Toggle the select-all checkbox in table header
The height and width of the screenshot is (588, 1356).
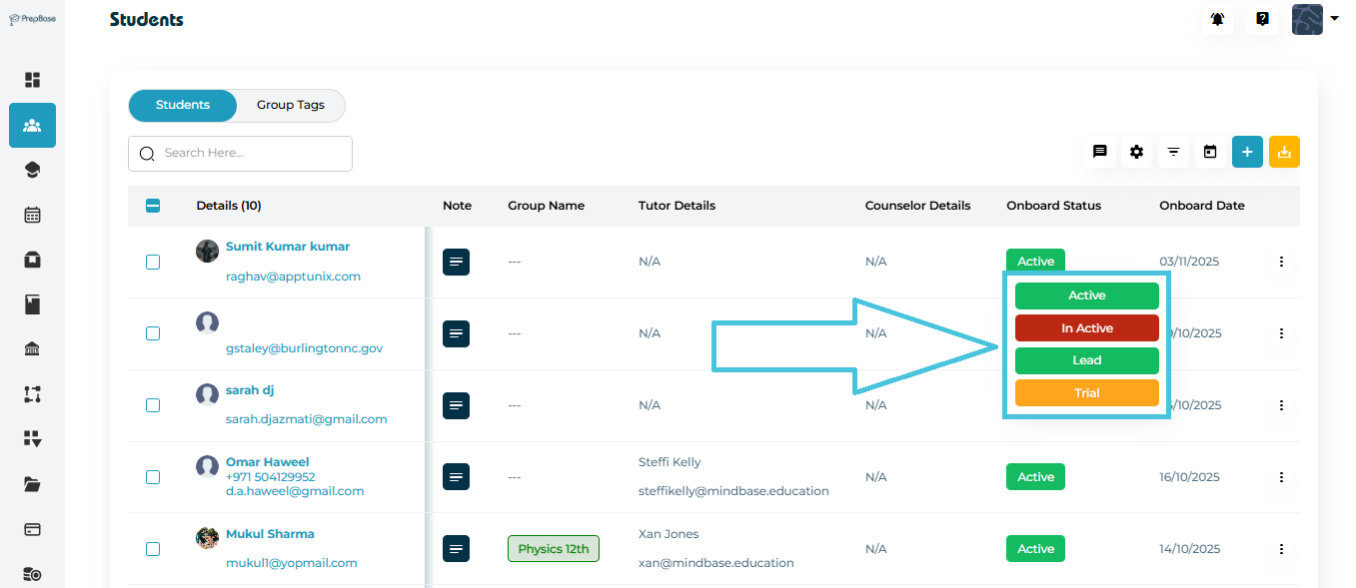[x=153, y=206]
